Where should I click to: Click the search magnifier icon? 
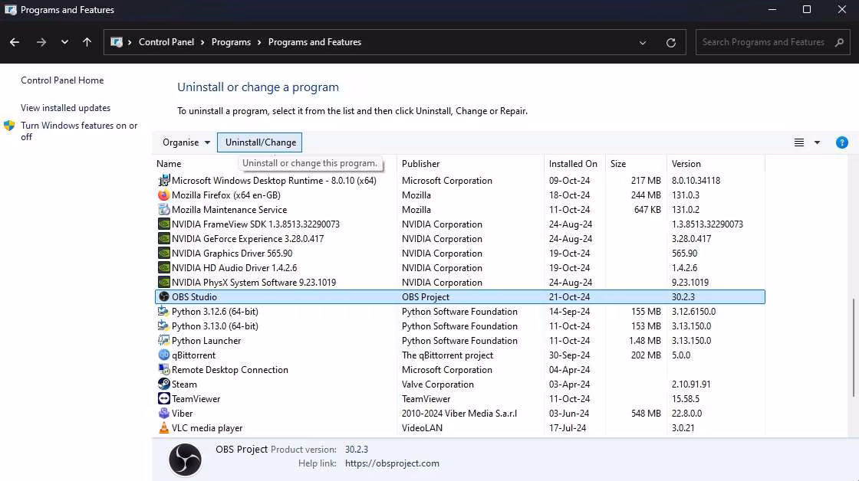[839, 42]
